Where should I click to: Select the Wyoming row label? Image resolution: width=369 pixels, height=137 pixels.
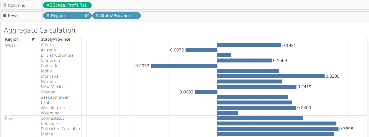50,113
